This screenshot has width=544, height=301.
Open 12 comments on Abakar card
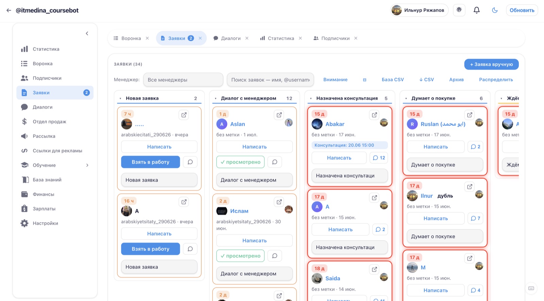click(x=379, y=158)
